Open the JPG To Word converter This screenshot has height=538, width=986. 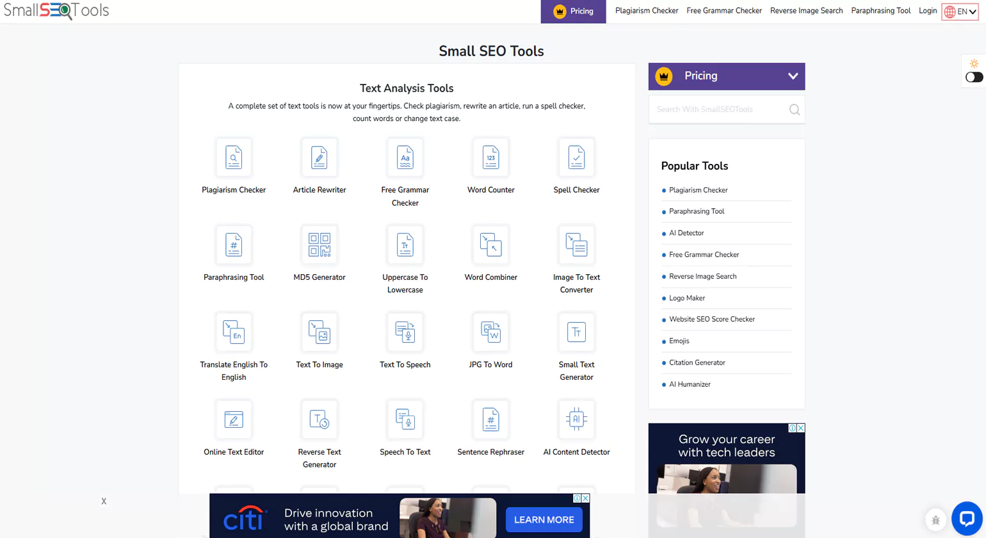click(490, 332)
